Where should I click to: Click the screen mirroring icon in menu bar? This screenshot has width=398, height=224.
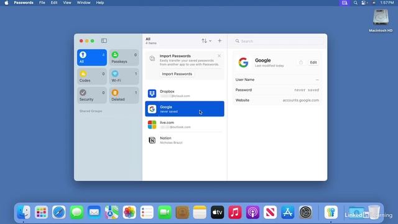pos(345,2)
